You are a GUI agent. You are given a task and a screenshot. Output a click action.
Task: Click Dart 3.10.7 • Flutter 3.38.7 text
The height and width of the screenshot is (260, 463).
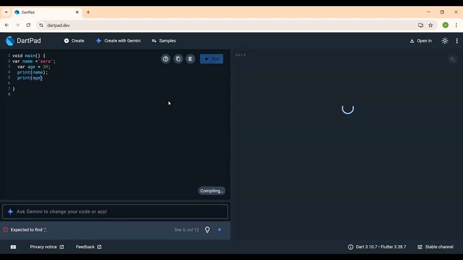pos(381,247)
